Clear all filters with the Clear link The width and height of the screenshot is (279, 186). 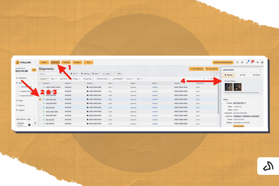tap(210, 79)
